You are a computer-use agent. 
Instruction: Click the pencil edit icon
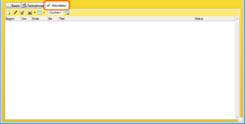click(x=16, y=13)
